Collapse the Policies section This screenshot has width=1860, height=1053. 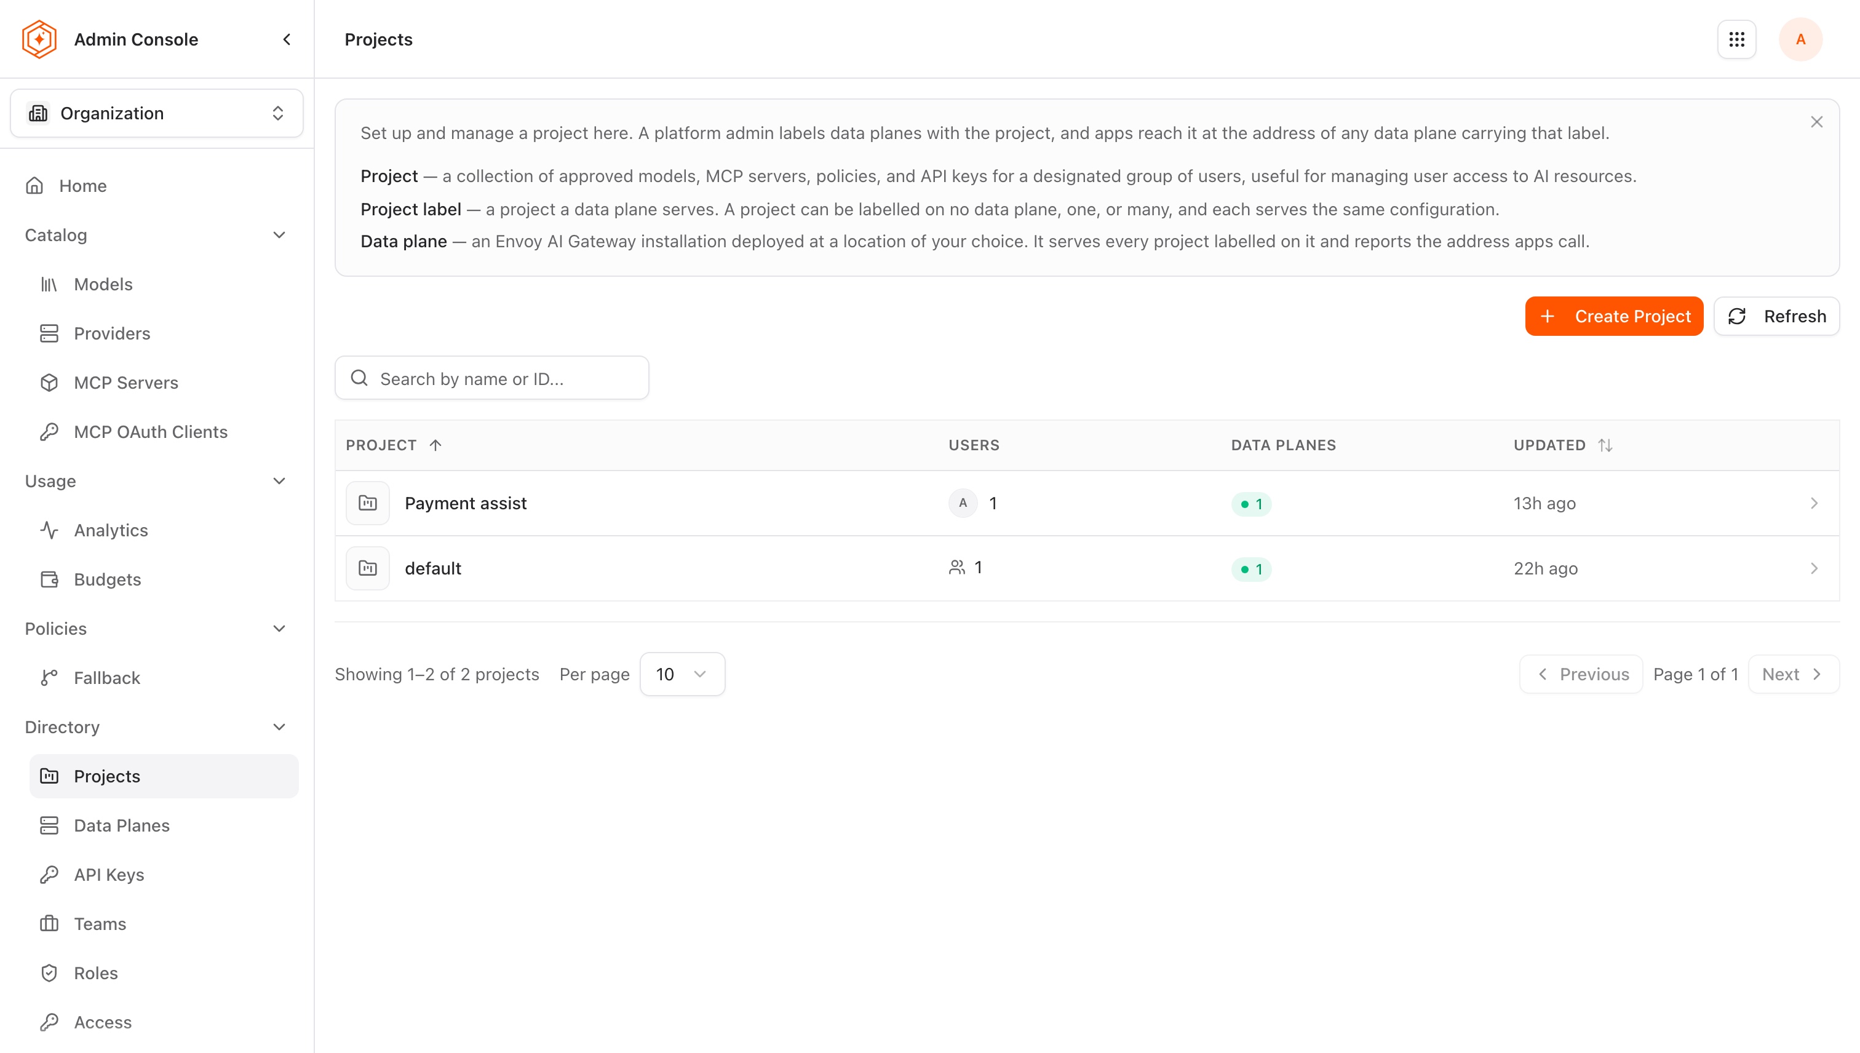click(279, 629)
